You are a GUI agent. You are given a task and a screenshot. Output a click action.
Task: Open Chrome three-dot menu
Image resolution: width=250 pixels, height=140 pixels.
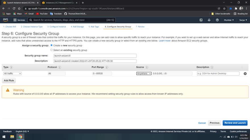[x=246, y=8]
